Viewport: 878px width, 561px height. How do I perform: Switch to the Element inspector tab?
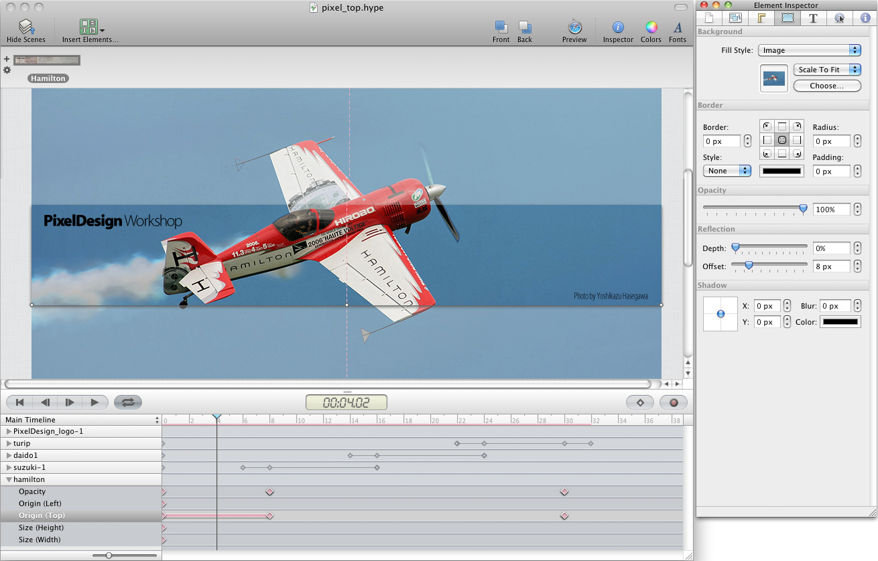[788, 18]
